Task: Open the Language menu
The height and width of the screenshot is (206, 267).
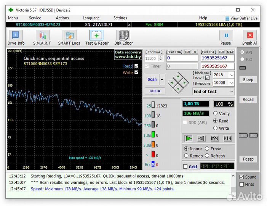Action: pos(91,18)
